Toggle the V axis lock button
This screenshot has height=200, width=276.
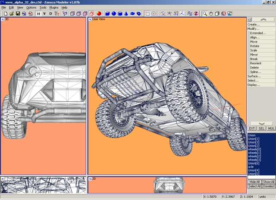(x=44, y=14)
